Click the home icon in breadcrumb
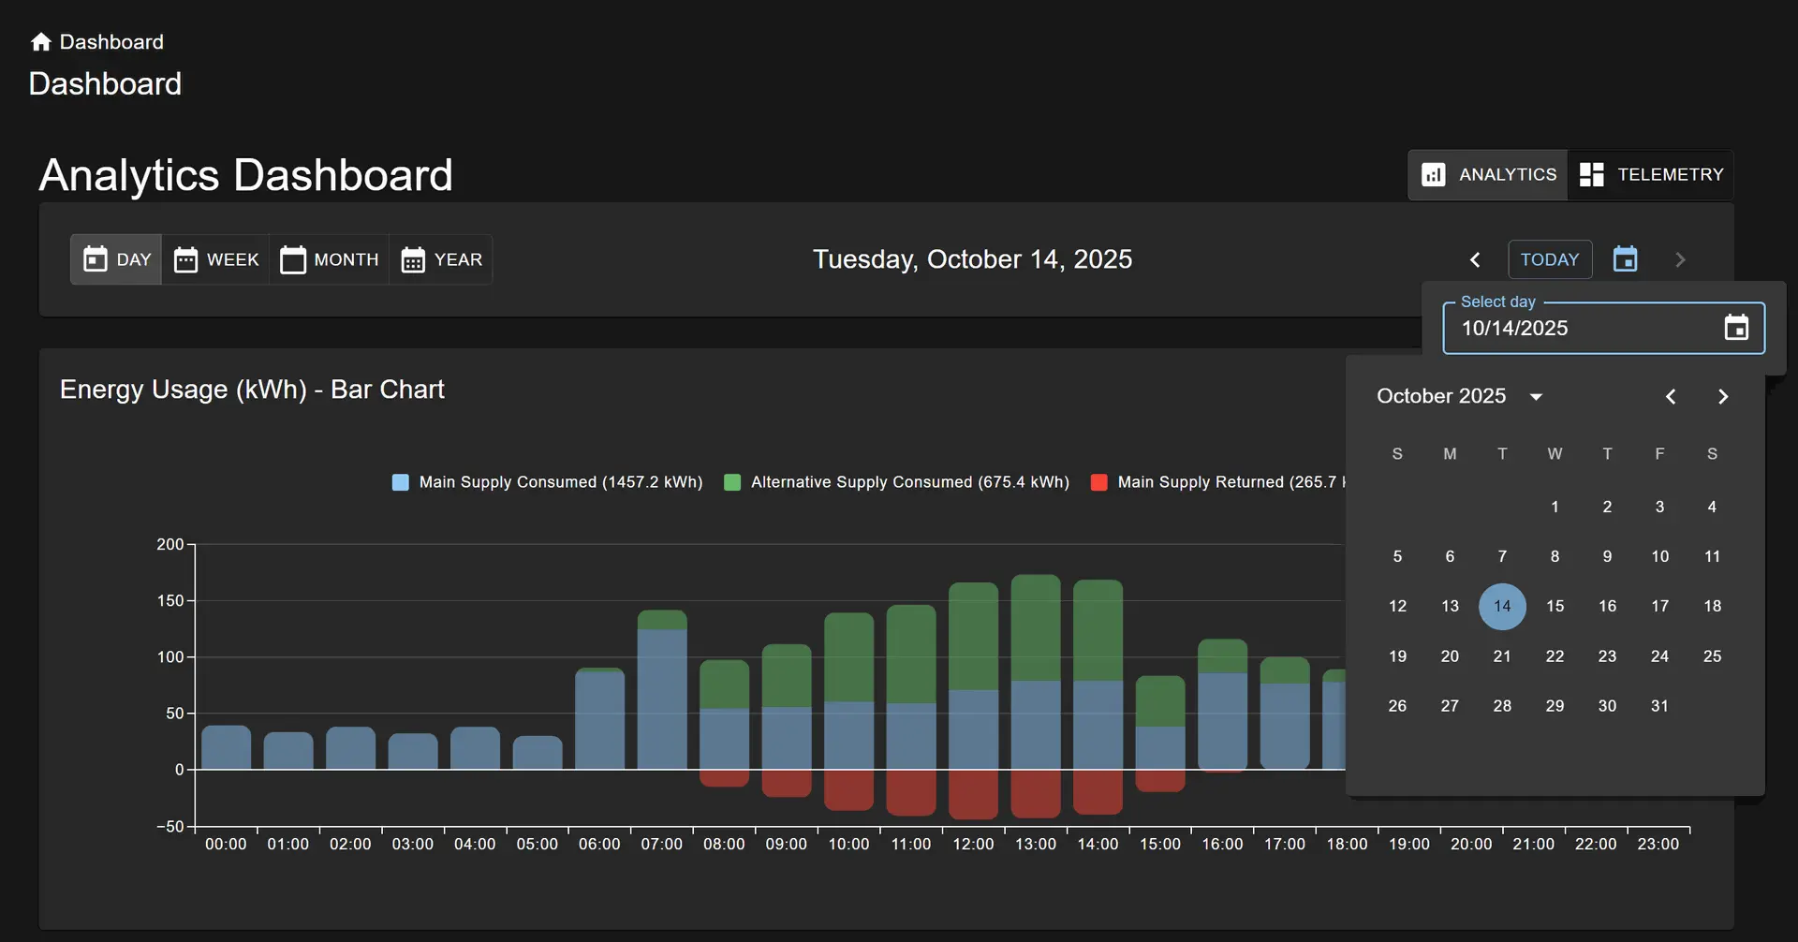 tap(40, 42)
